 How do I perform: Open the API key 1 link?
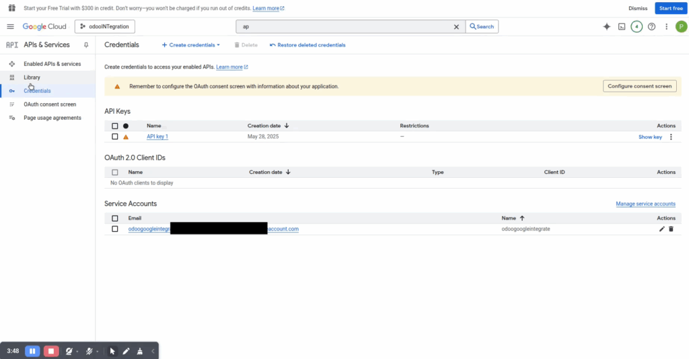(x=157, y=136)
